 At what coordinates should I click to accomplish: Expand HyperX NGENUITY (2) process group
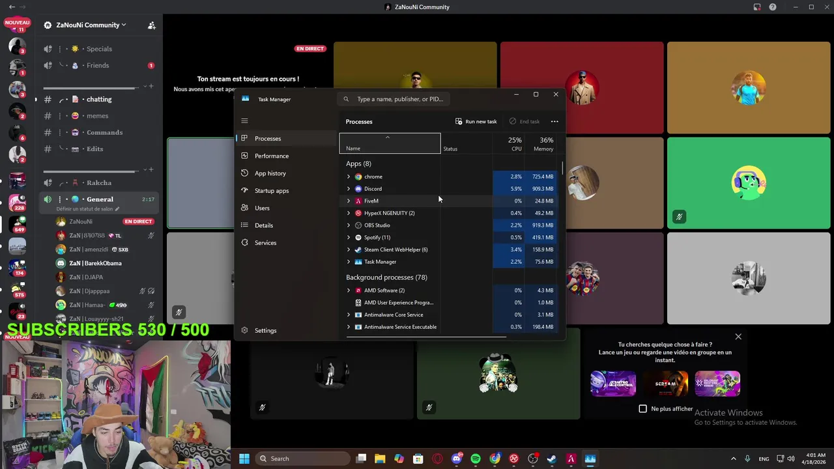(x=349, y=213)
